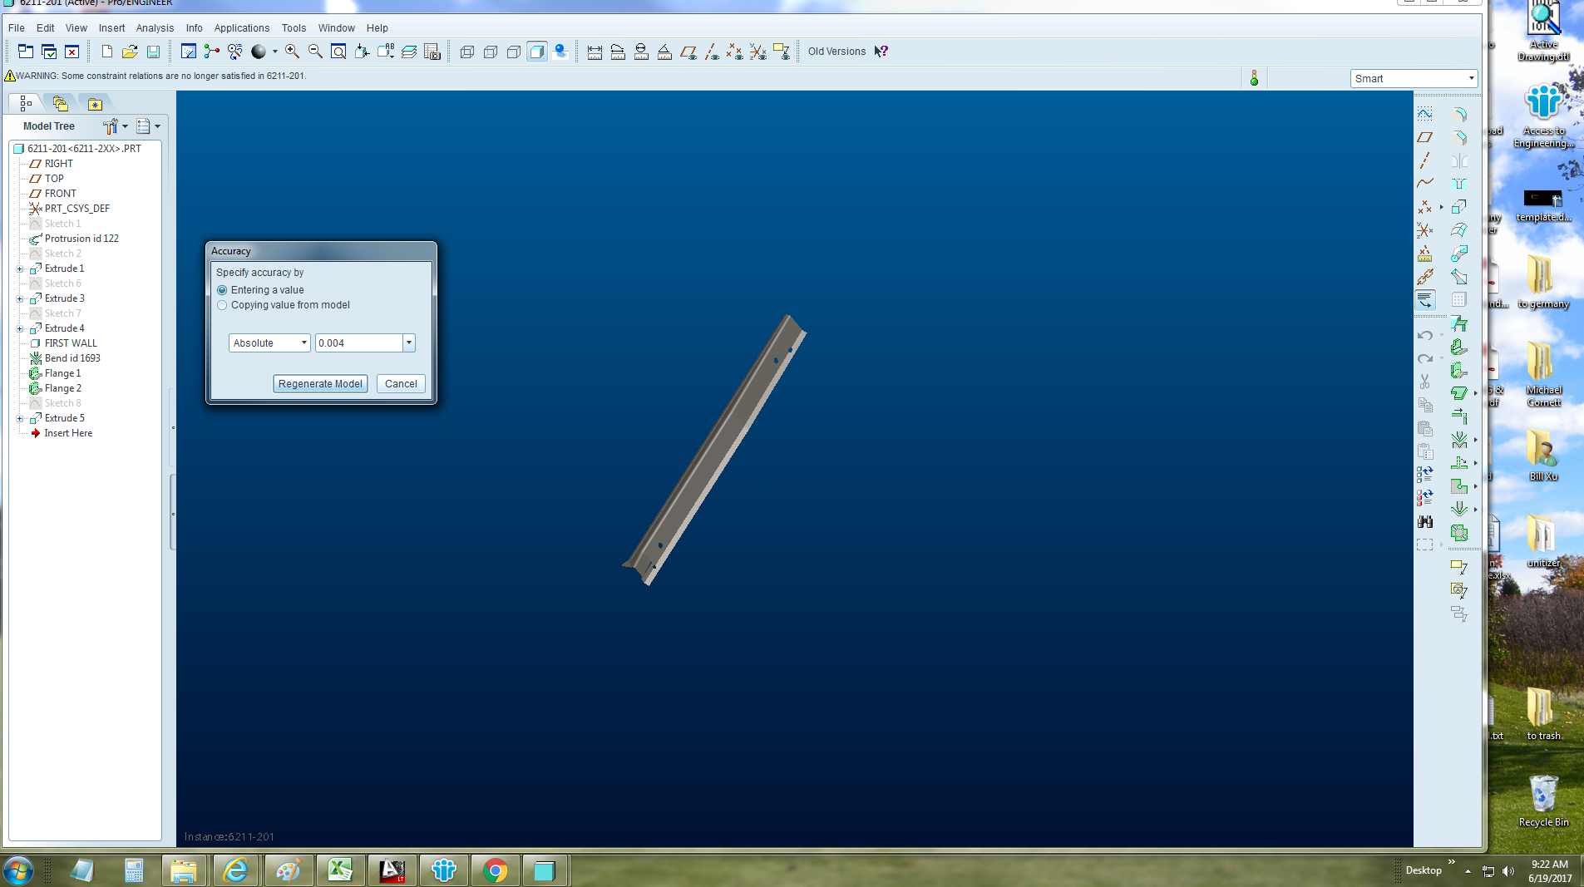
Task: Click the Datum Axis tool icon
Action: pos(1425,160)
